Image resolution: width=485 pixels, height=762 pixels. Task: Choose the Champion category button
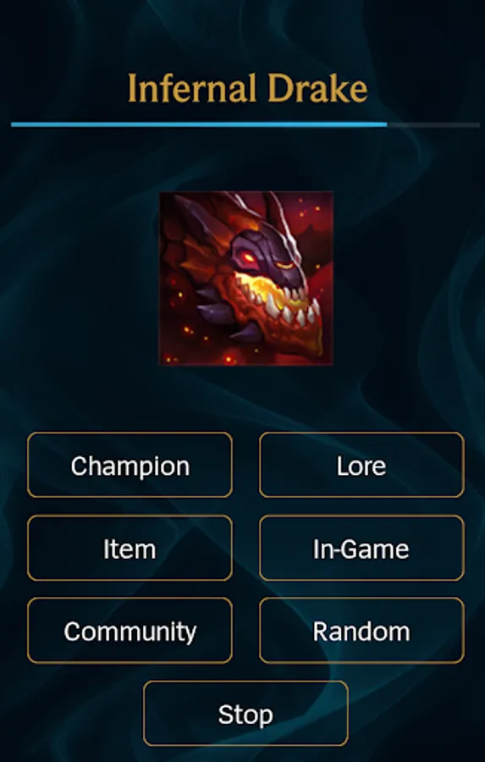click(130, 465)
